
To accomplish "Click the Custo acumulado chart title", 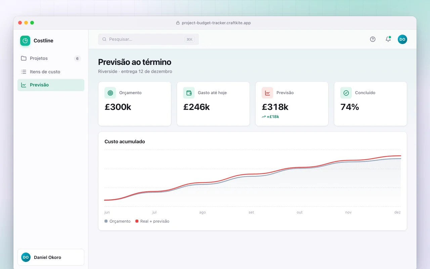I will 125,142.
